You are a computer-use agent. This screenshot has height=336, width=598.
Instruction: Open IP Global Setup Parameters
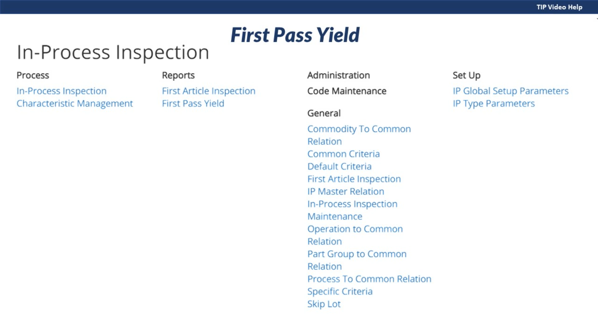point(510,91)
